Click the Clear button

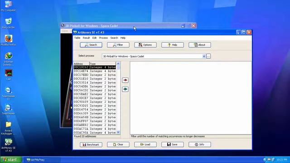point(118,144)
